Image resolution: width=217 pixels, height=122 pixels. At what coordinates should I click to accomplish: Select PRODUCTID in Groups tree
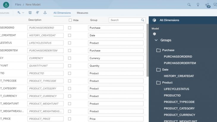[172, 96]
